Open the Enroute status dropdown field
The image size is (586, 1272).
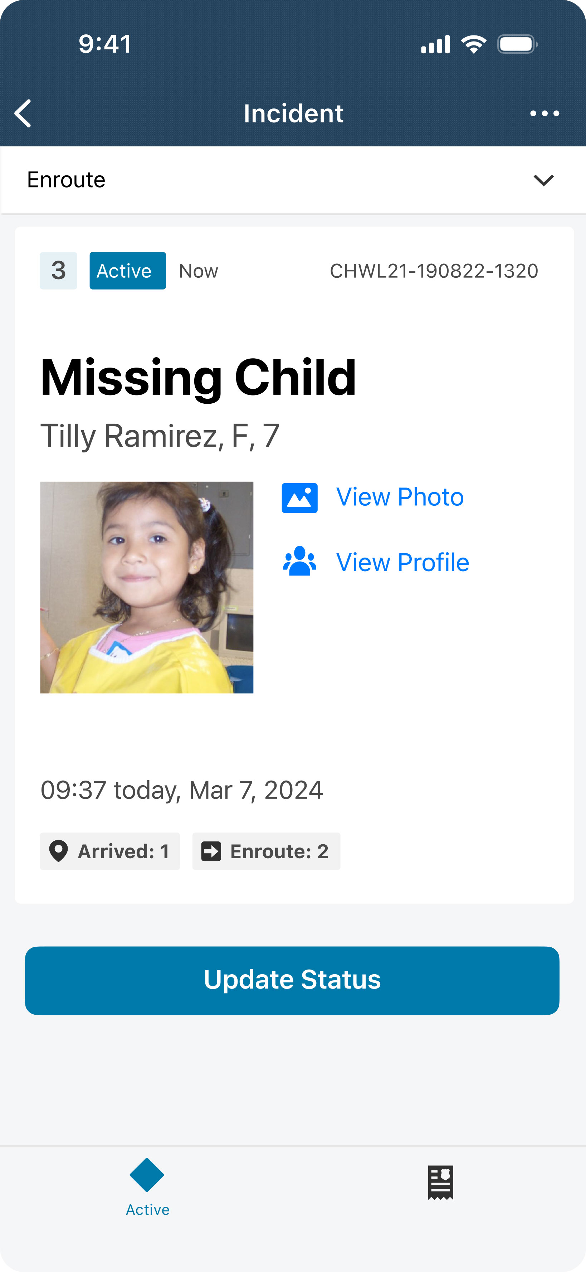point(277,180)
